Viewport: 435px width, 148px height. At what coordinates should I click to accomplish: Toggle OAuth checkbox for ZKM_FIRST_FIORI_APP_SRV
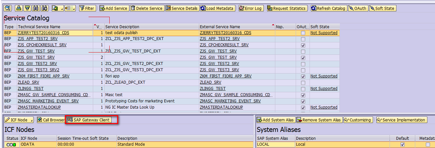[303, 76]
